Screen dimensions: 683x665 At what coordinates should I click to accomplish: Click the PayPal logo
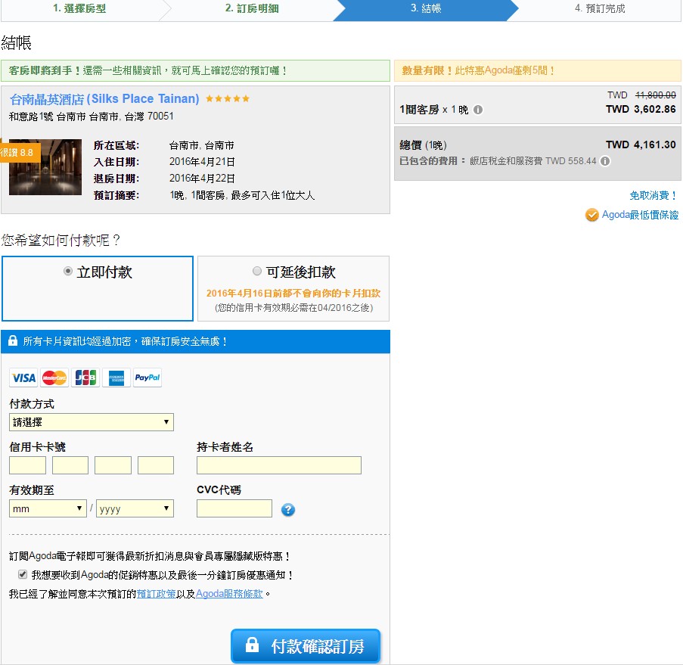point(147,378)
